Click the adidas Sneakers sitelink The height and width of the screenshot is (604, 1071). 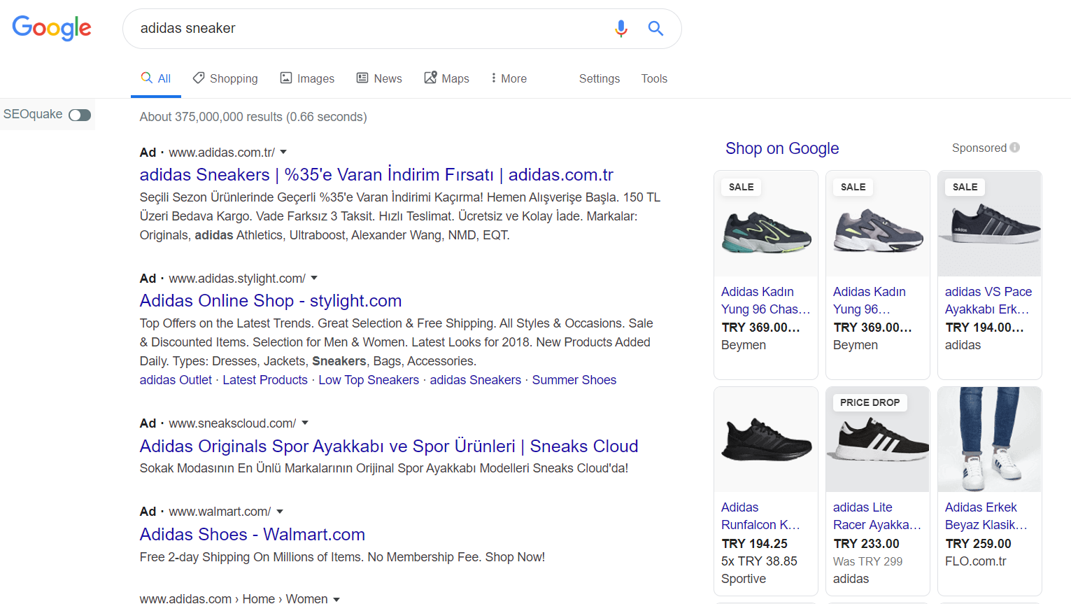click(476, 380)
